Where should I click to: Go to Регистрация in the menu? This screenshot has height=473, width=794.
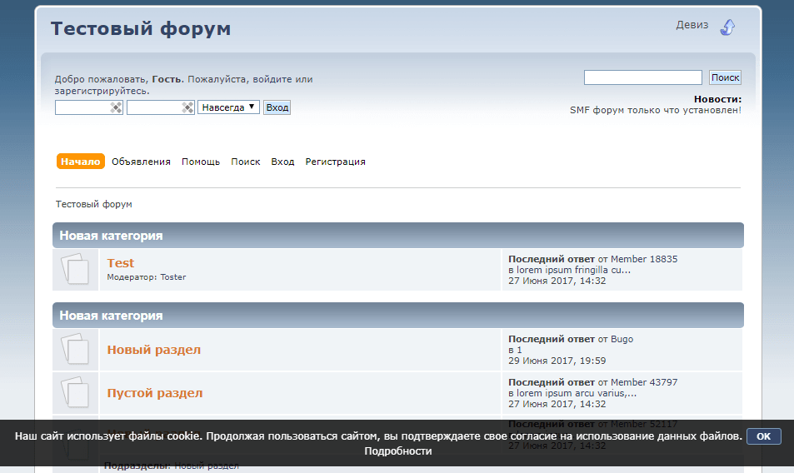(335, 162)
